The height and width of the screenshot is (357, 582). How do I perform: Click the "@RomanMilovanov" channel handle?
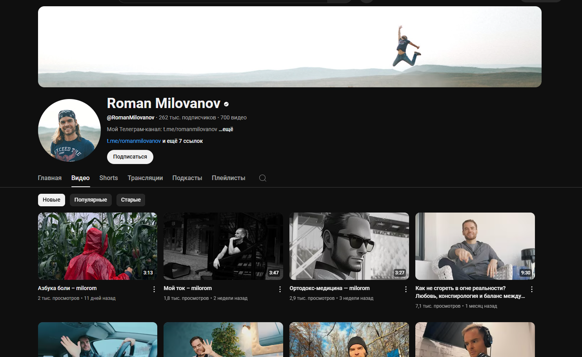coord(131,117)
